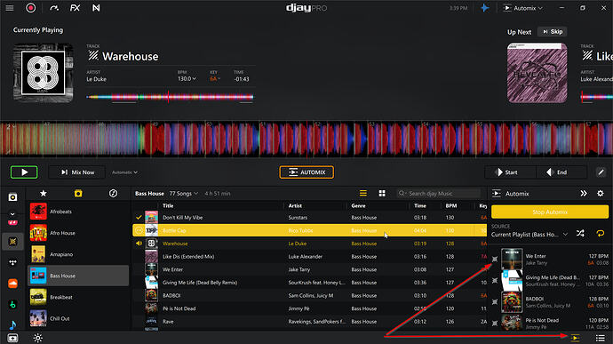The image size is (613, 344).
Task: Switch to grid view
Action: pos(382,193)
